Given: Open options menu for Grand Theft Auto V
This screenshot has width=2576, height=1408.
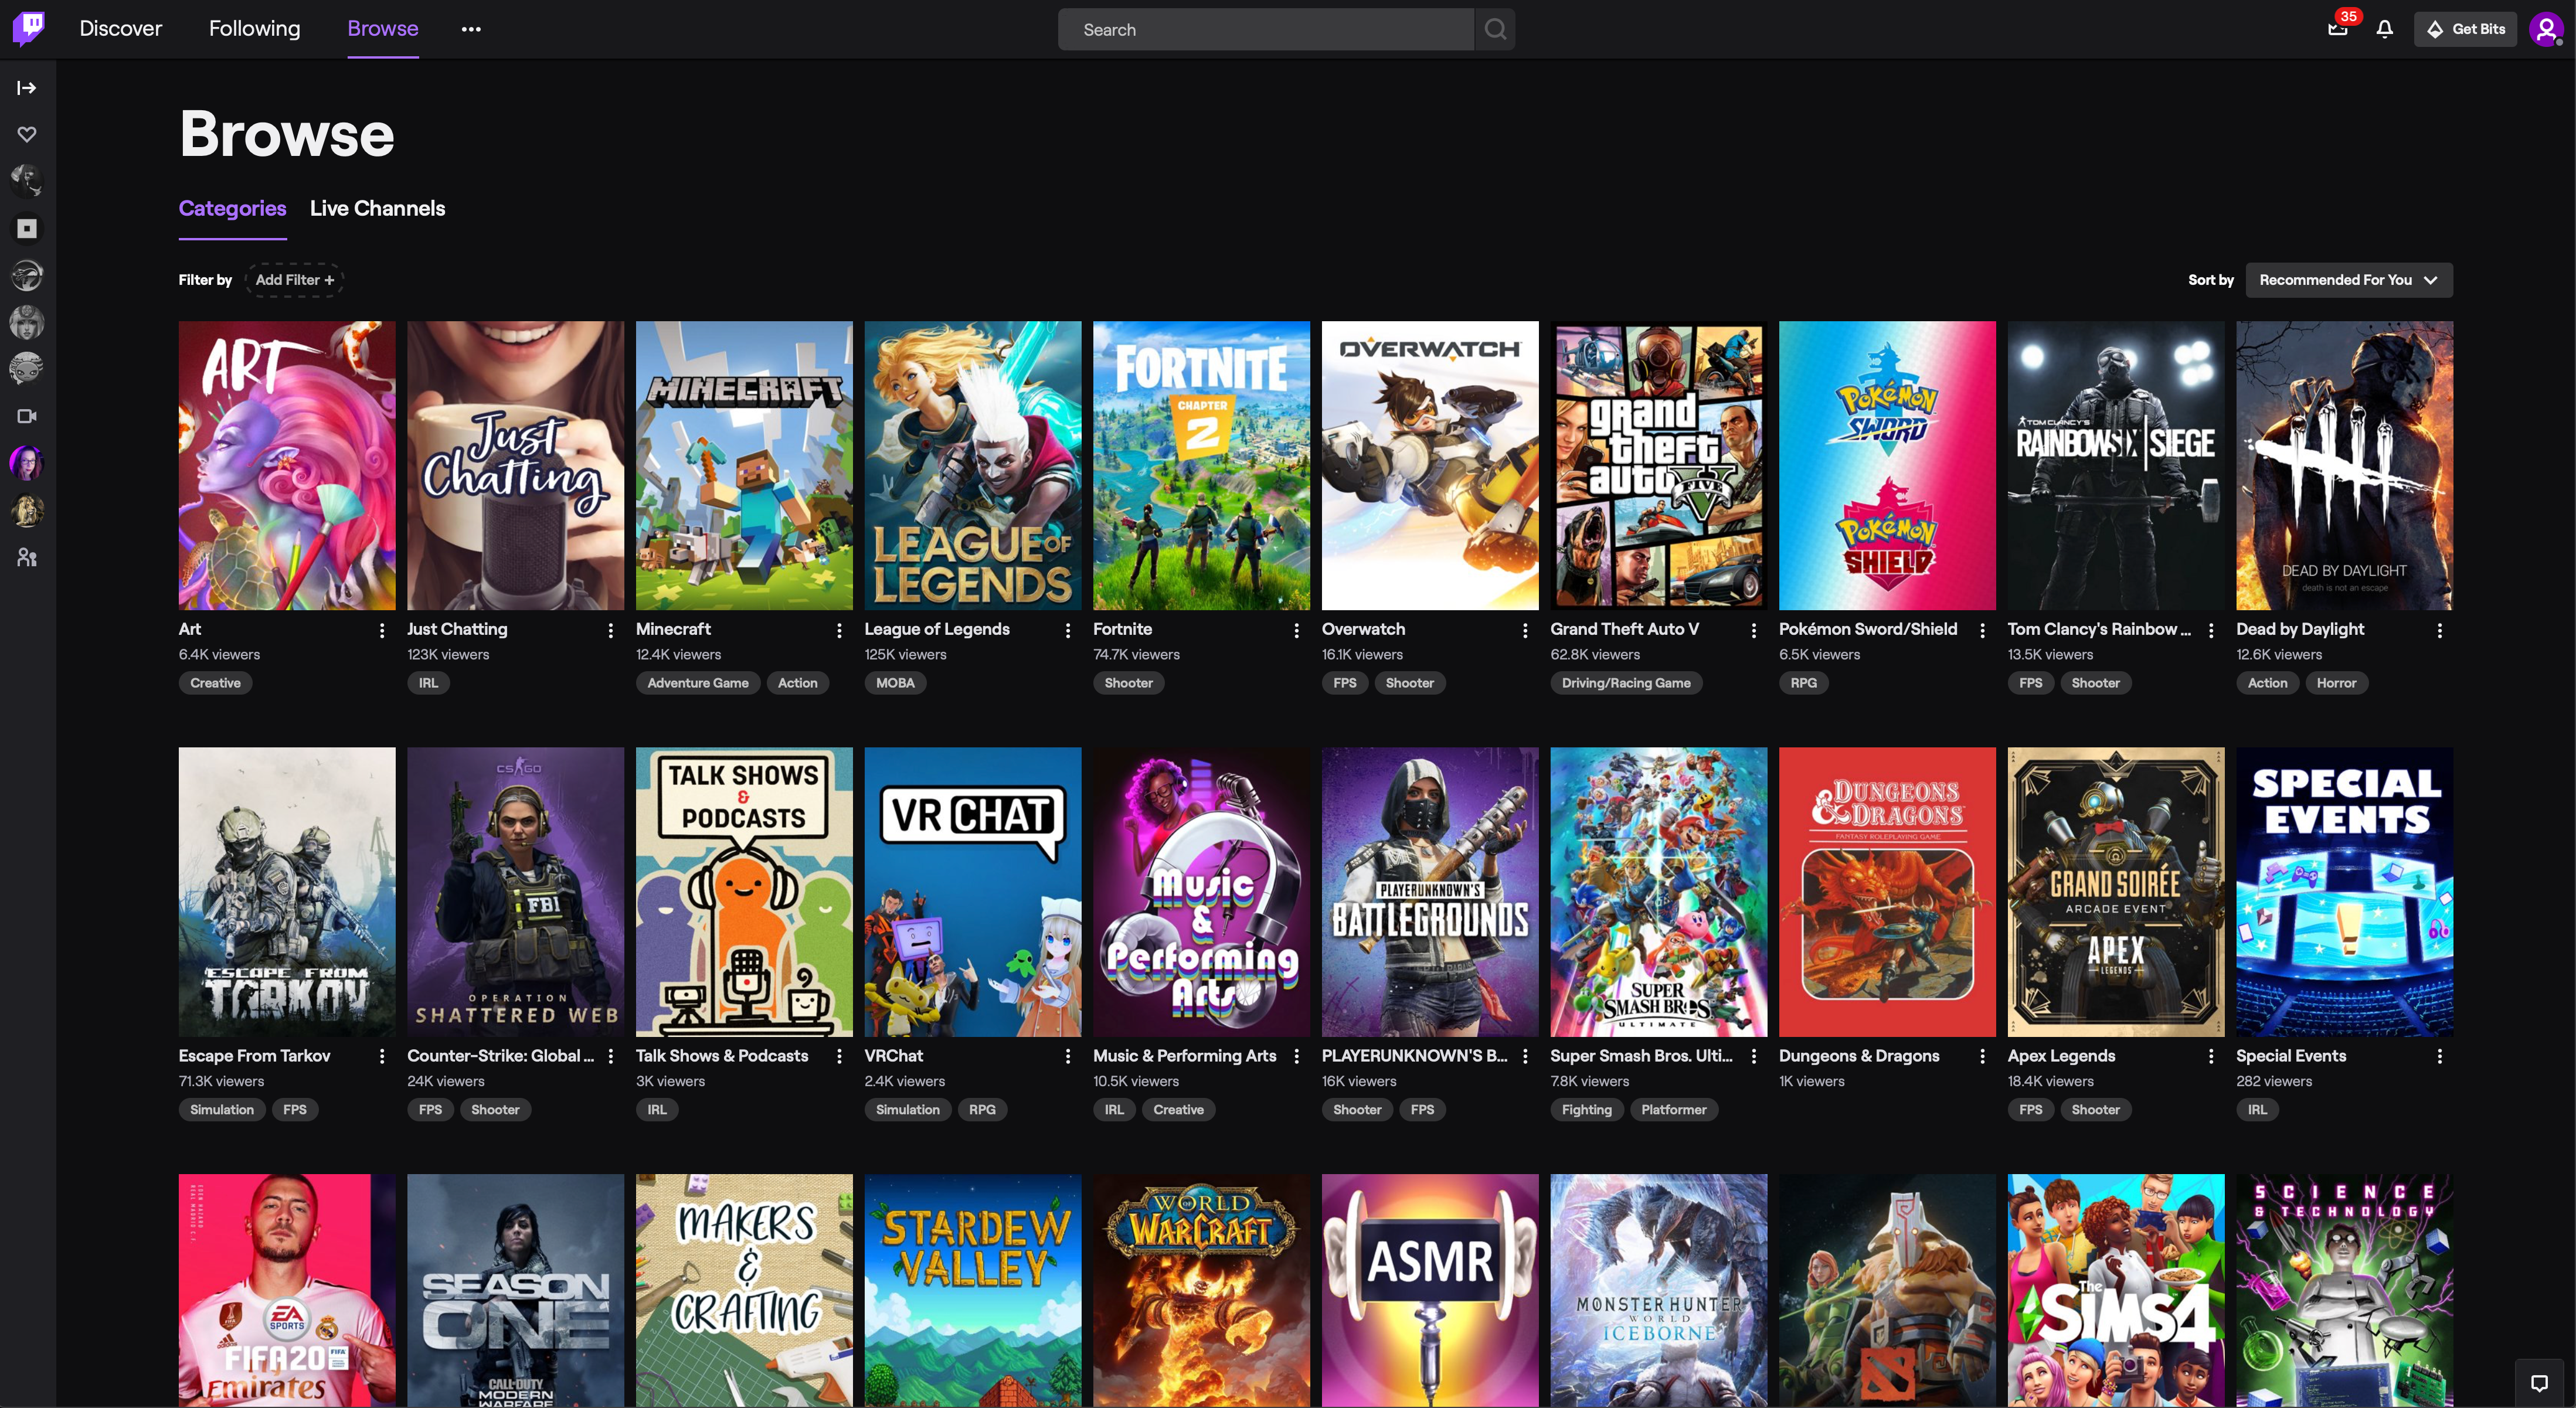Looking at the screenshot, I should [x=1754, y=630].
